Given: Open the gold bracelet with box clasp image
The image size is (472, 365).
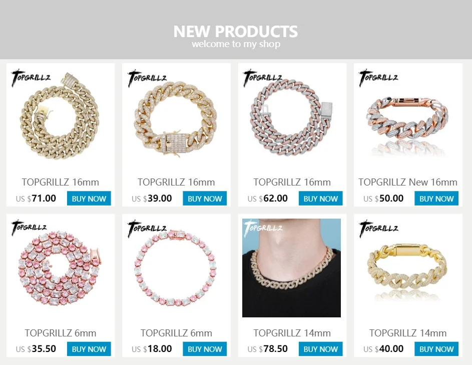Looking at the screenshot, I should pos(176,117).
